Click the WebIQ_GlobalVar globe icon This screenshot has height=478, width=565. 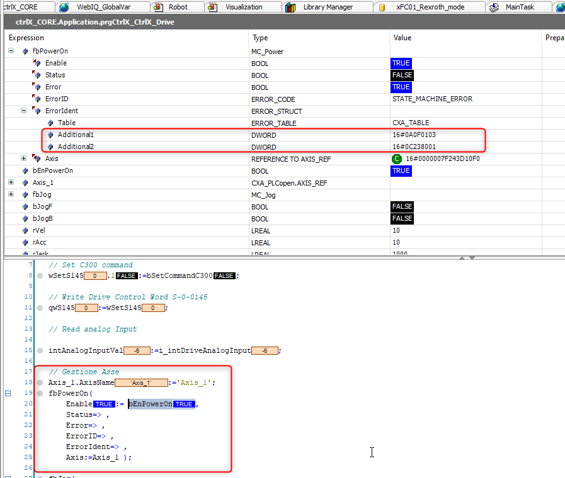64,8
